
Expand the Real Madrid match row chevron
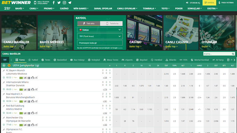pos(110,101)
